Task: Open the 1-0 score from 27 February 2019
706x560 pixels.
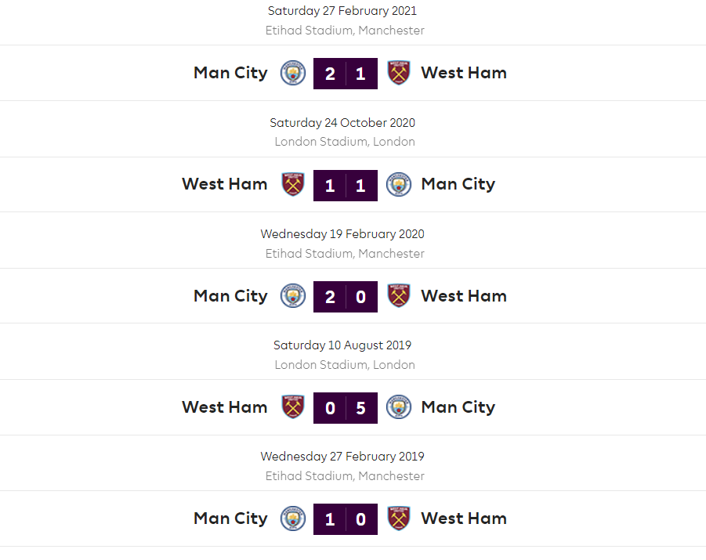Action: click(346, 519)
